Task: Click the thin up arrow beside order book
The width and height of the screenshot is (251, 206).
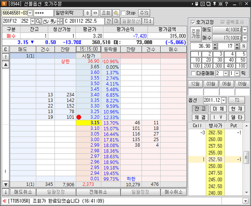Action: (x=6, y=57)
